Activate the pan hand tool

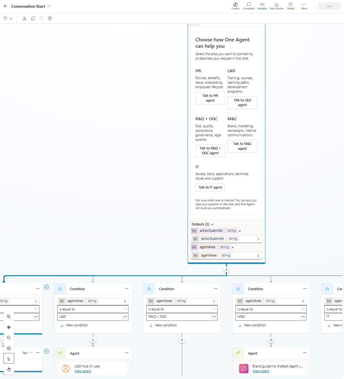(9, 369)
